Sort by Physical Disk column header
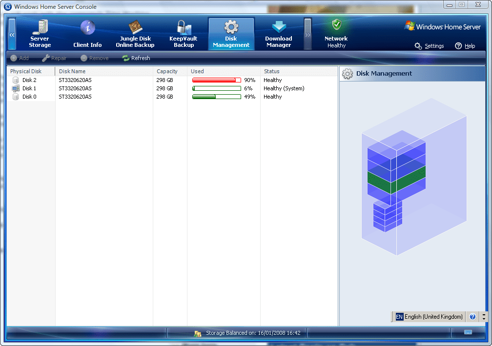Screen dimensions: 492x346 click(31, 71)
